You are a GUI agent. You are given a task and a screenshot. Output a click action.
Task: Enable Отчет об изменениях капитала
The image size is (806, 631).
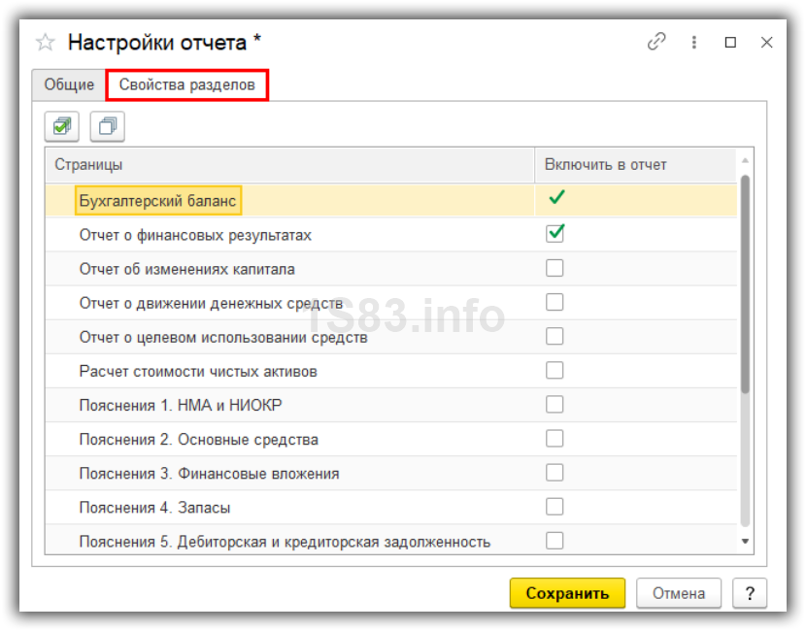tap(554, 268)
